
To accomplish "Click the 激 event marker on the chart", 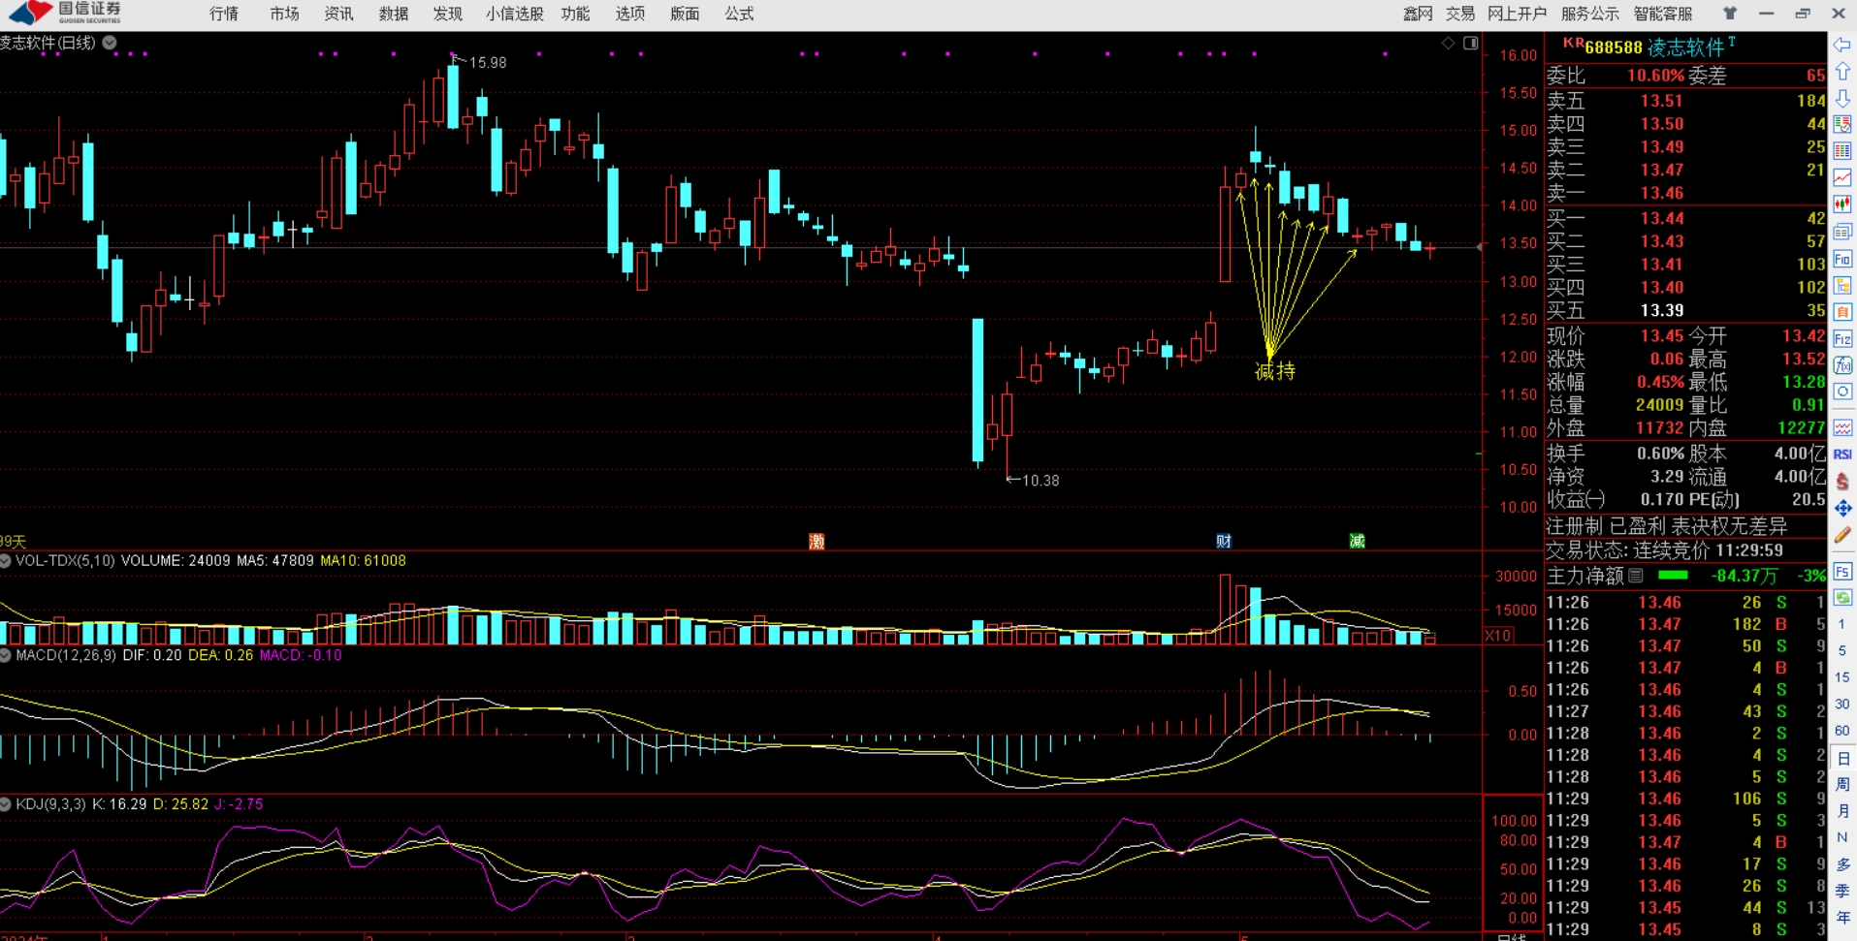I will [816, 541].
